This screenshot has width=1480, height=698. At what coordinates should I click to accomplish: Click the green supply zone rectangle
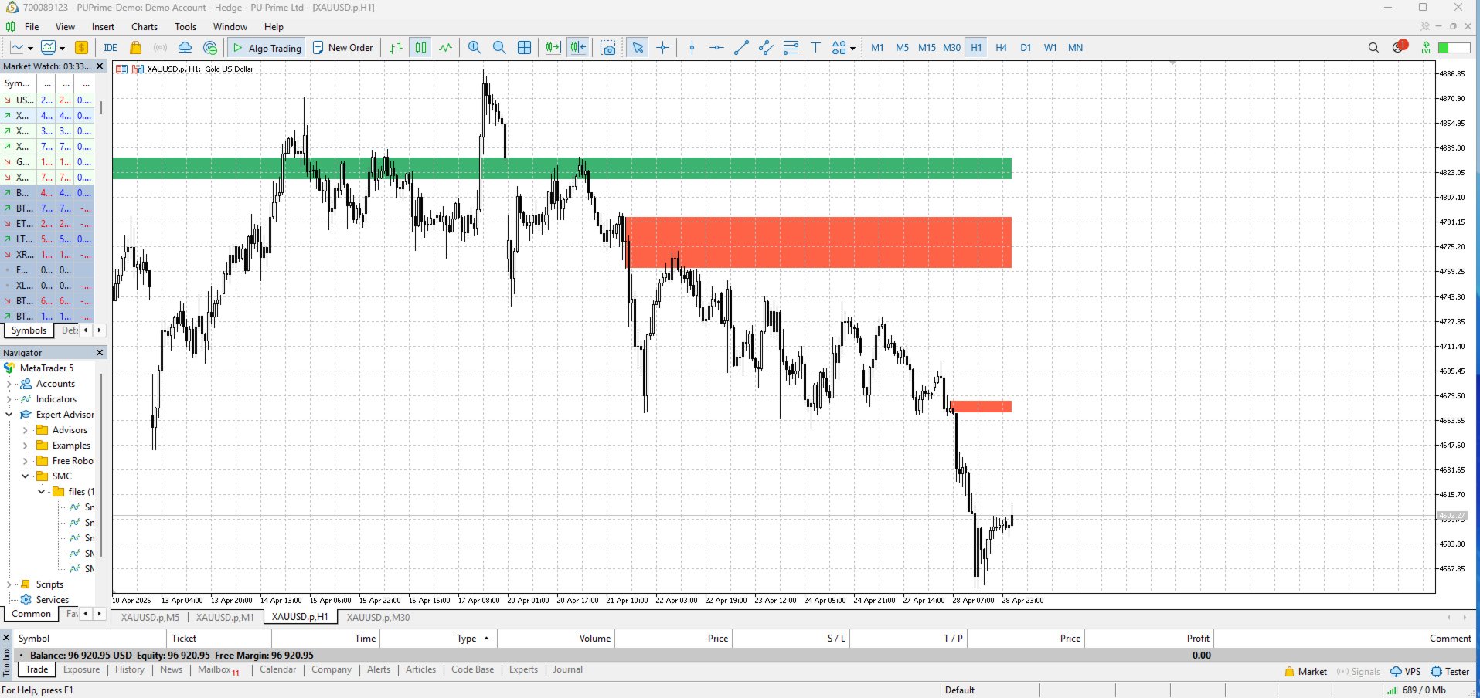click(562, 168)
